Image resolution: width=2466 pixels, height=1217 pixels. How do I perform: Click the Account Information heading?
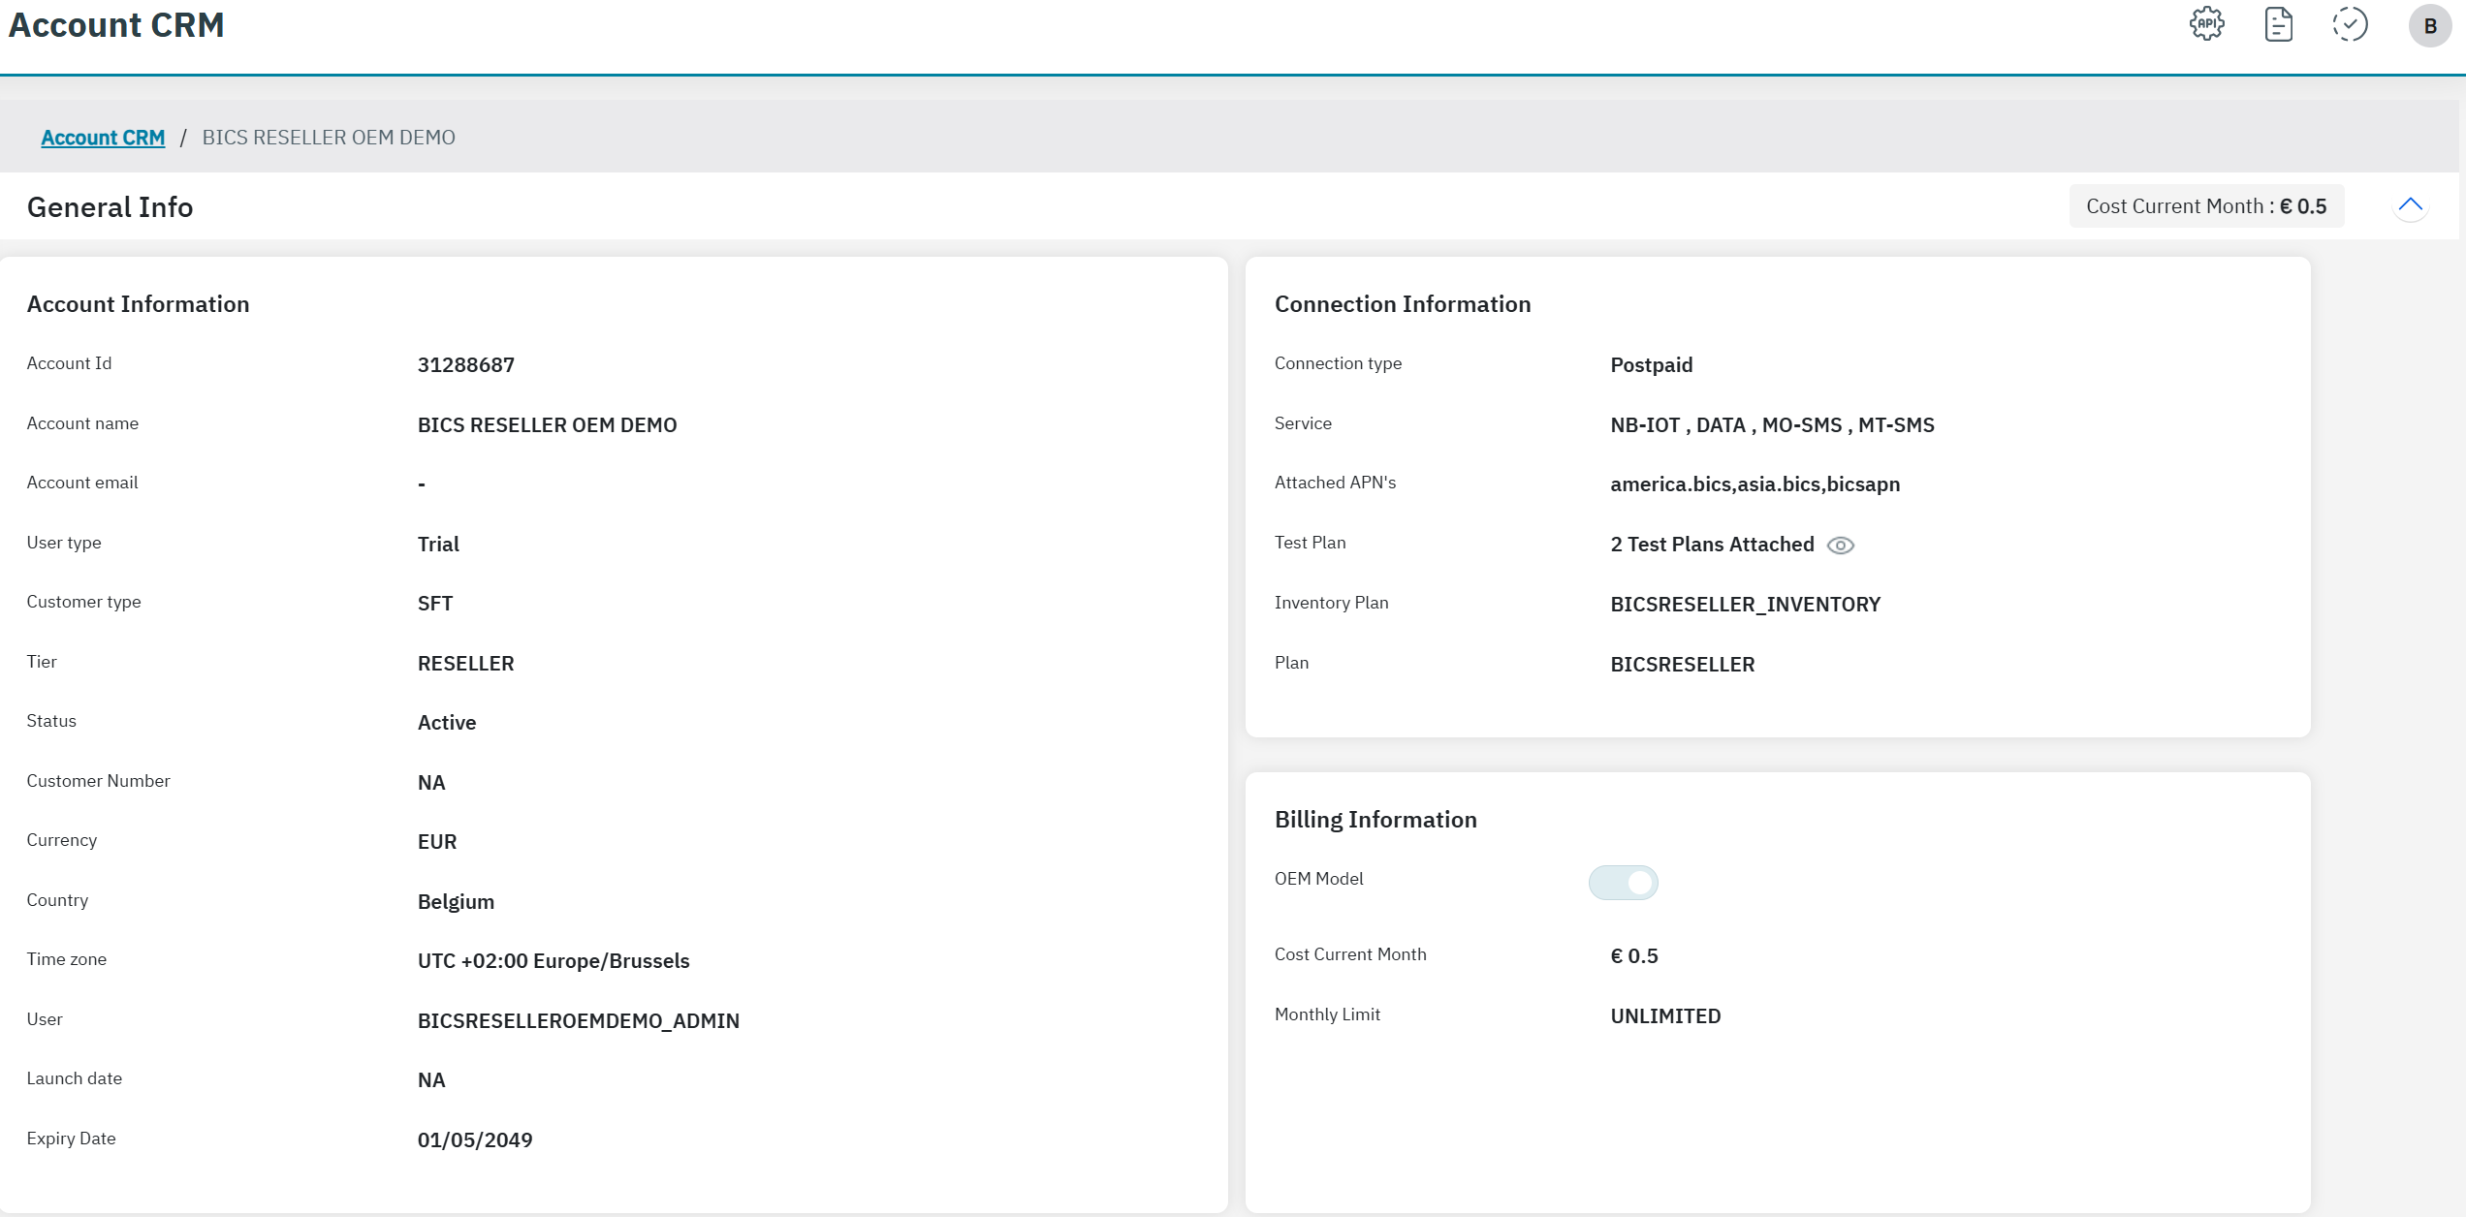(x=138, y=304)
